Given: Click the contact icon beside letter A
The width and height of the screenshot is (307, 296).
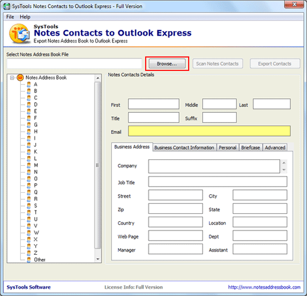Looking at the screenshot, I should (29, 84).
